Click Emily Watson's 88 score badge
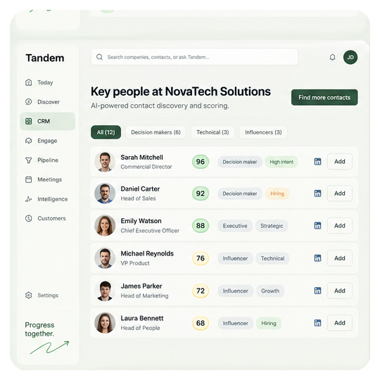Screen dimensions: 380x380 201,226
